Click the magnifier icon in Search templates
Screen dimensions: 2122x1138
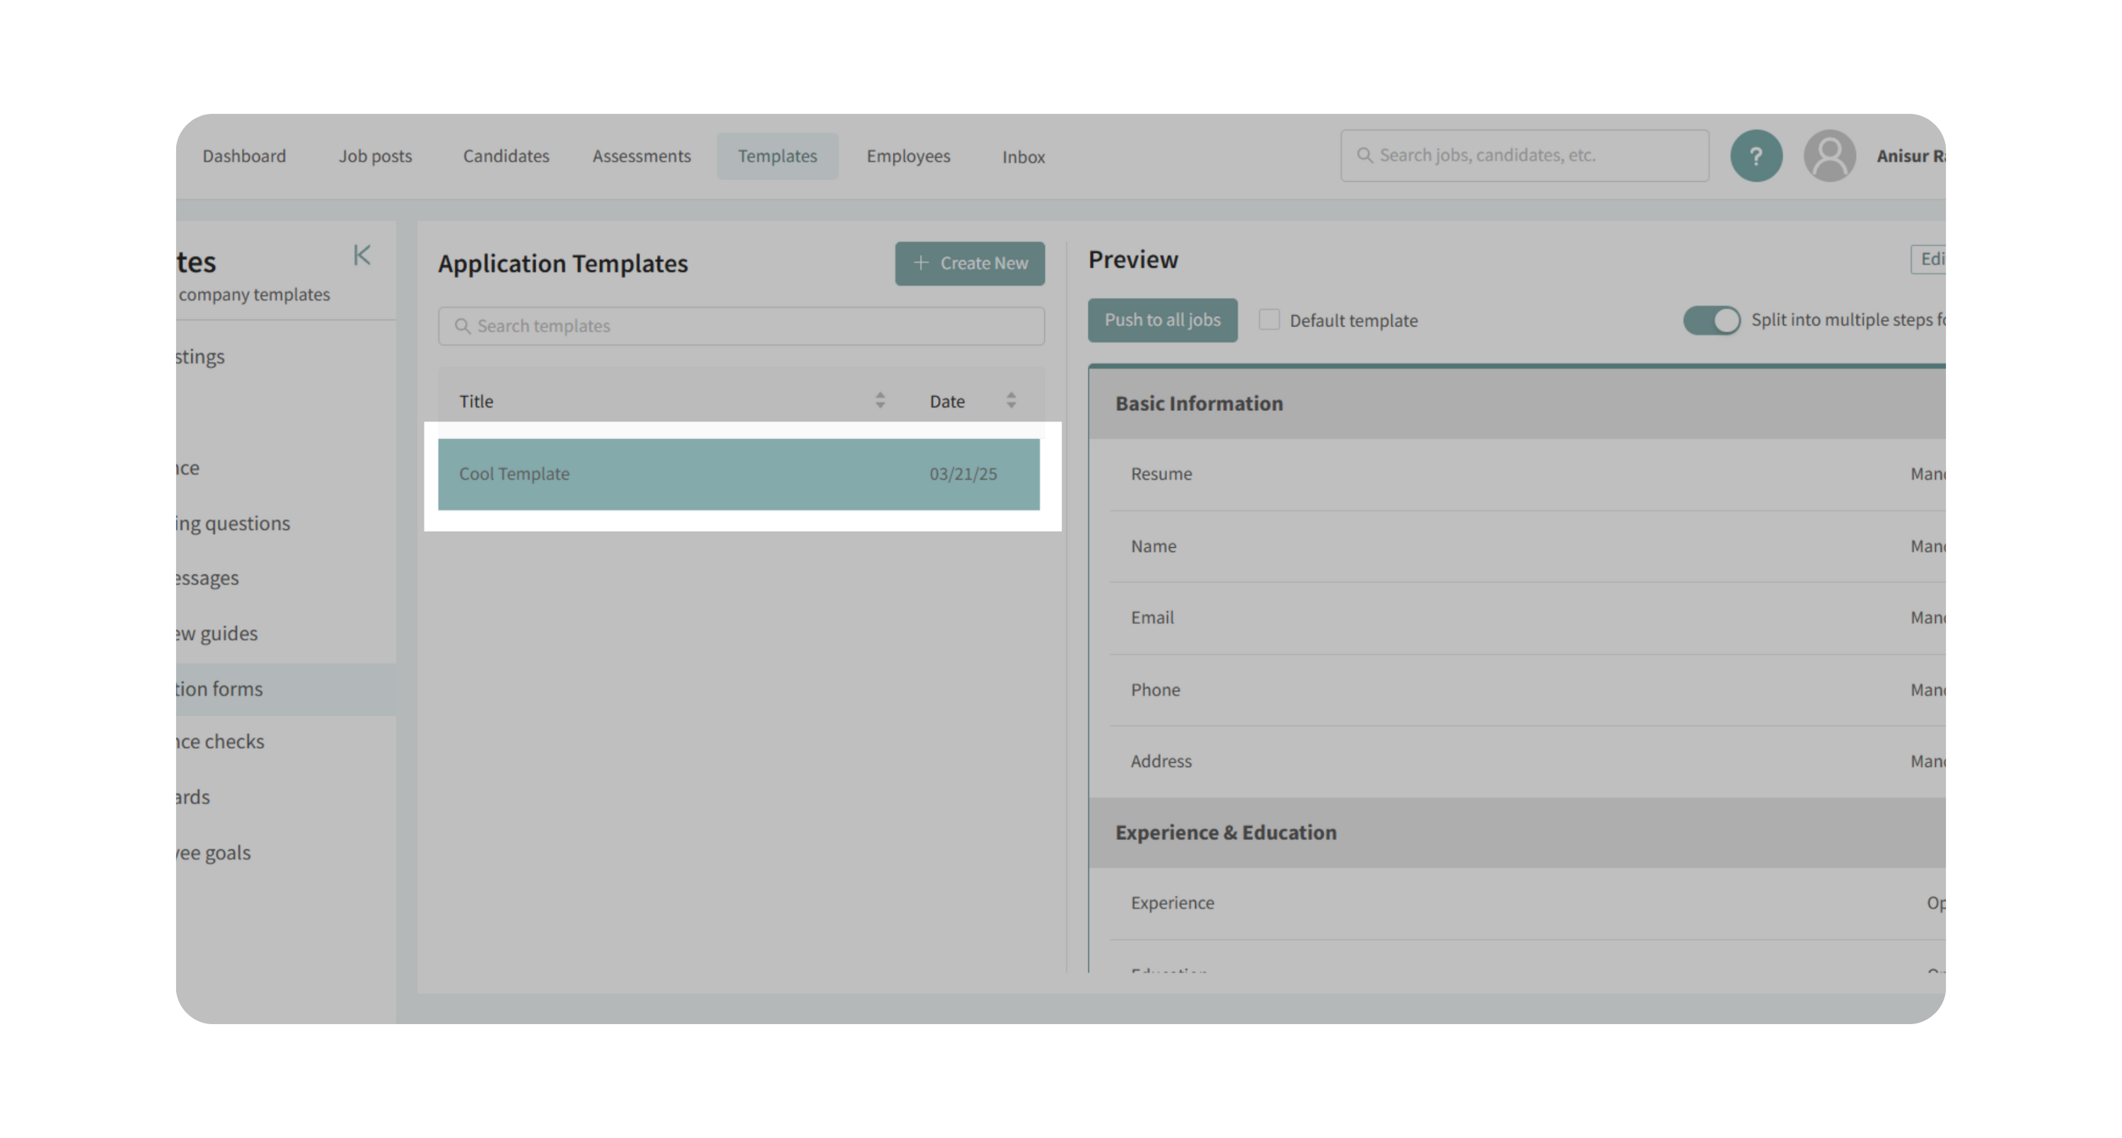(x=462, y=326)
